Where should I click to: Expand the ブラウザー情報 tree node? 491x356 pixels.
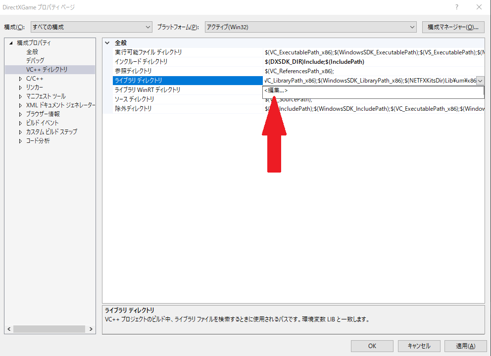[x=20, y=114]
